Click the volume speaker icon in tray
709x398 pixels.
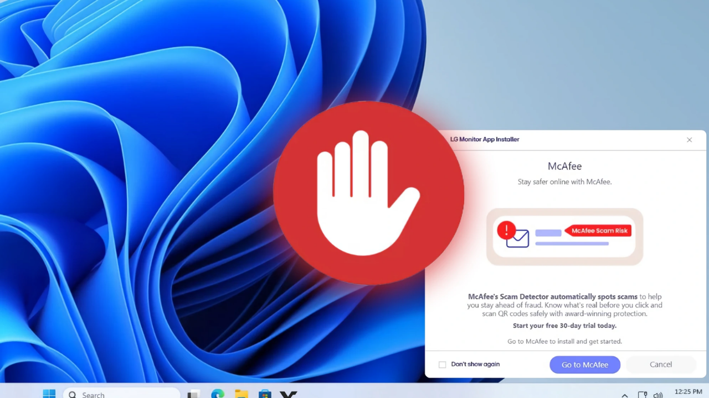coord(658,395)
